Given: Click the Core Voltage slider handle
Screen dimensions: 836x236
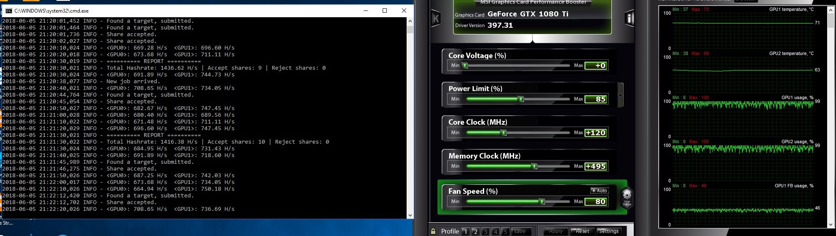Looking at the screenshot, I should coord(465,66).
